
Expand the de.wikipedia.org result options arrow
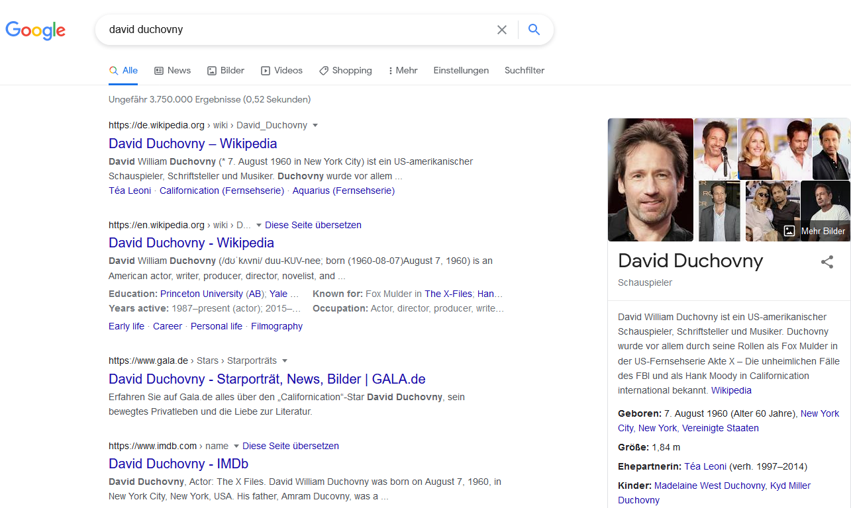(x=315, y=125)
